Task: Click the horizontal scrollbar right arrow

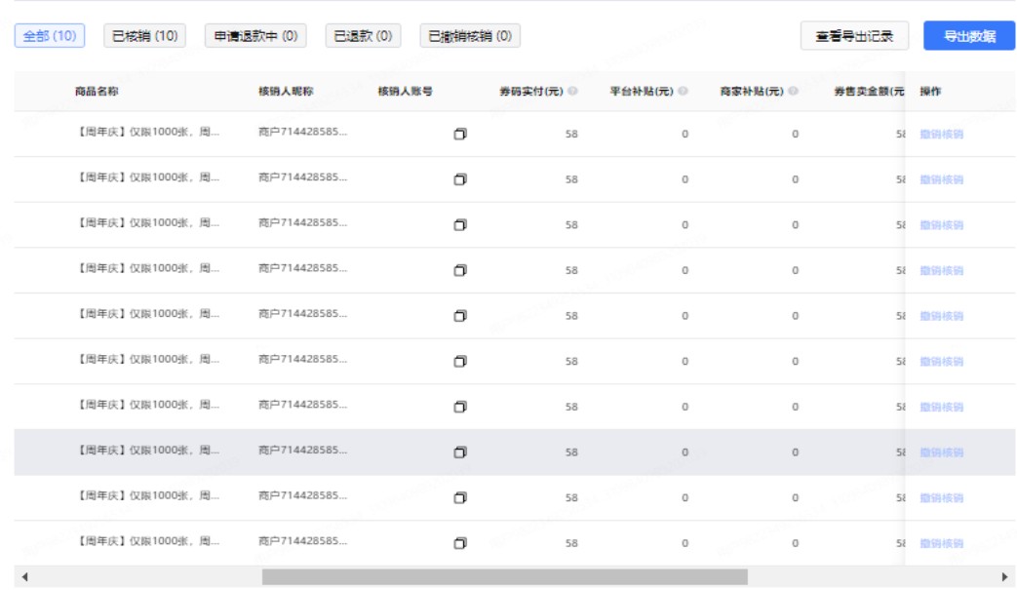Action: tap(1005, 576)
